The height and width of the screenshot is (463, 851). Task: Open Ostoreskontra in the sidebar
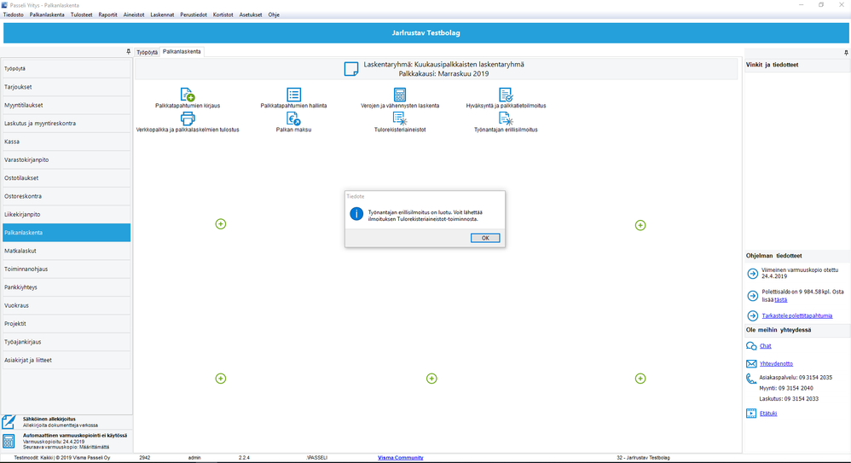[67, 196]
